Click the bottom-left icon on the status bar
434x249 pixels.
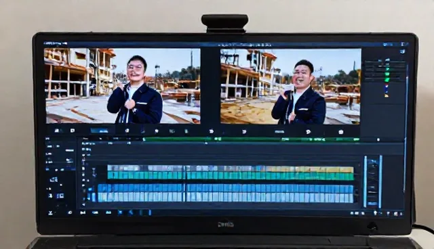point(51,212)
